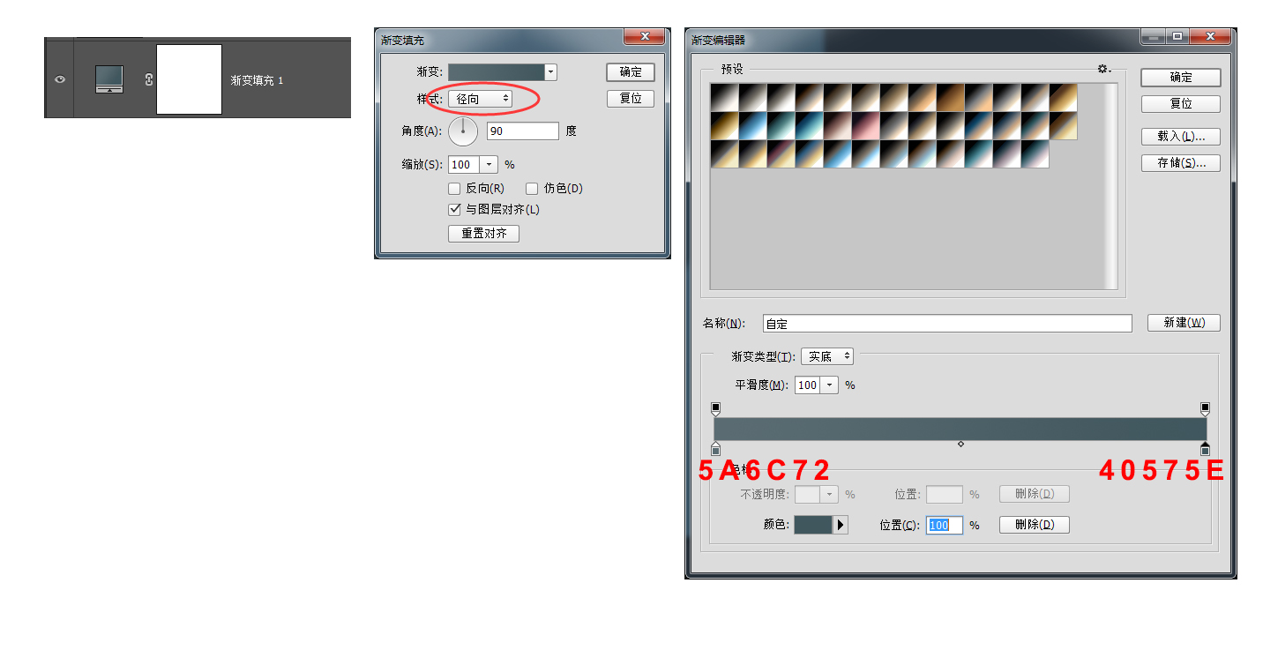Open the 缩放 percentage dropdown arrow
This screenshot has width=1263, height=658.
click(489, 164)
